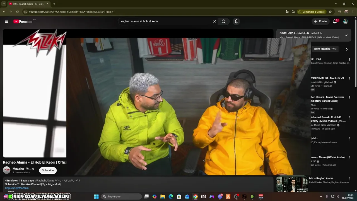Open the YouTube account avatar menu
This screenshot has width=357, height=201.
pyautogui.click(x=346, y=21)
